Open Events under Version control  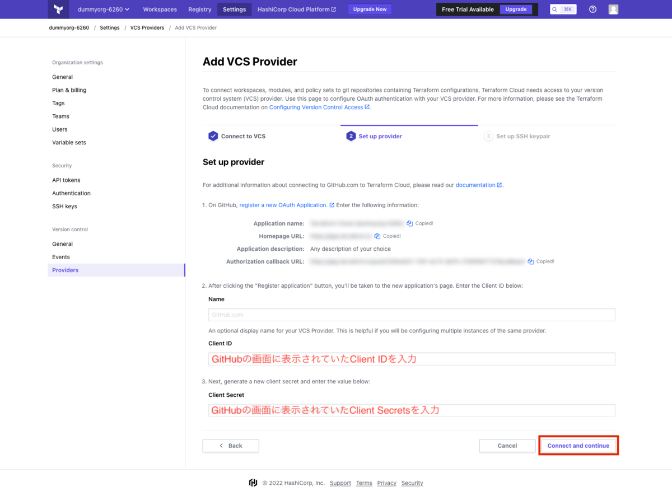click(61, 257)
